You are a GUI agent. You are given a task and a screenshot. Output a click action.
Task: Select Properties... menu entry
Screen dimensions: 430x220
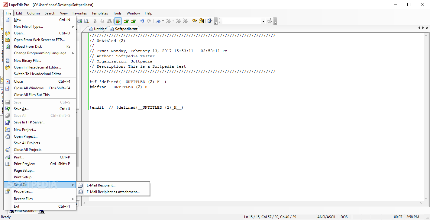click(40, 191)
